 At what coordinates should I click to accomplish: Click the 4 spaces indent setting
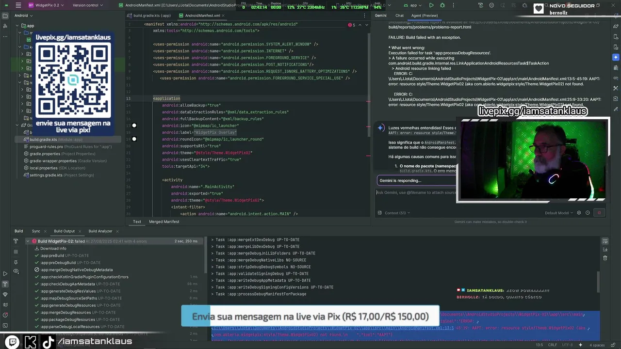pyautogui.click(x=597, y=345)
